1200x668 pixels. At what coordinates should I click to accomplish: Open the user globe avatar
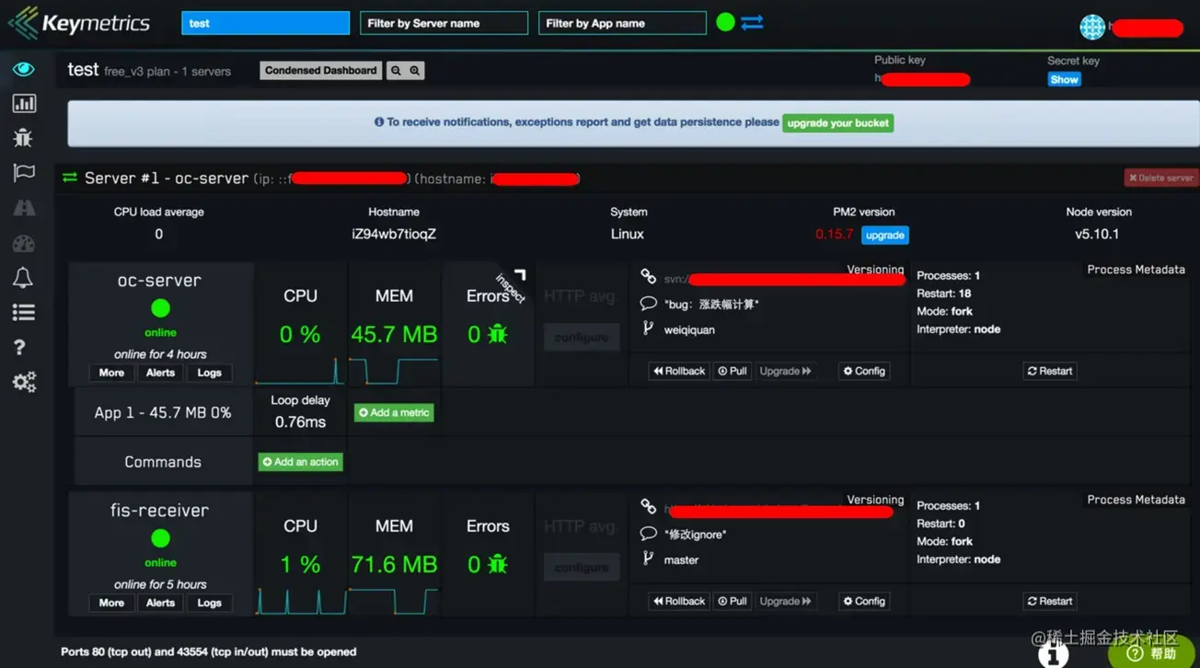[x=1092, y=27]
